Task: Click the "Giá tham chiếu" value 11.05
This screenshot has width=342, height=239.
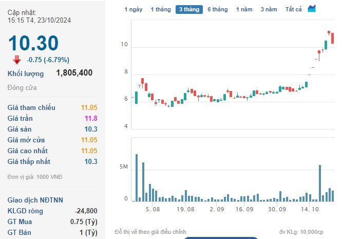Action: (89, 107)
